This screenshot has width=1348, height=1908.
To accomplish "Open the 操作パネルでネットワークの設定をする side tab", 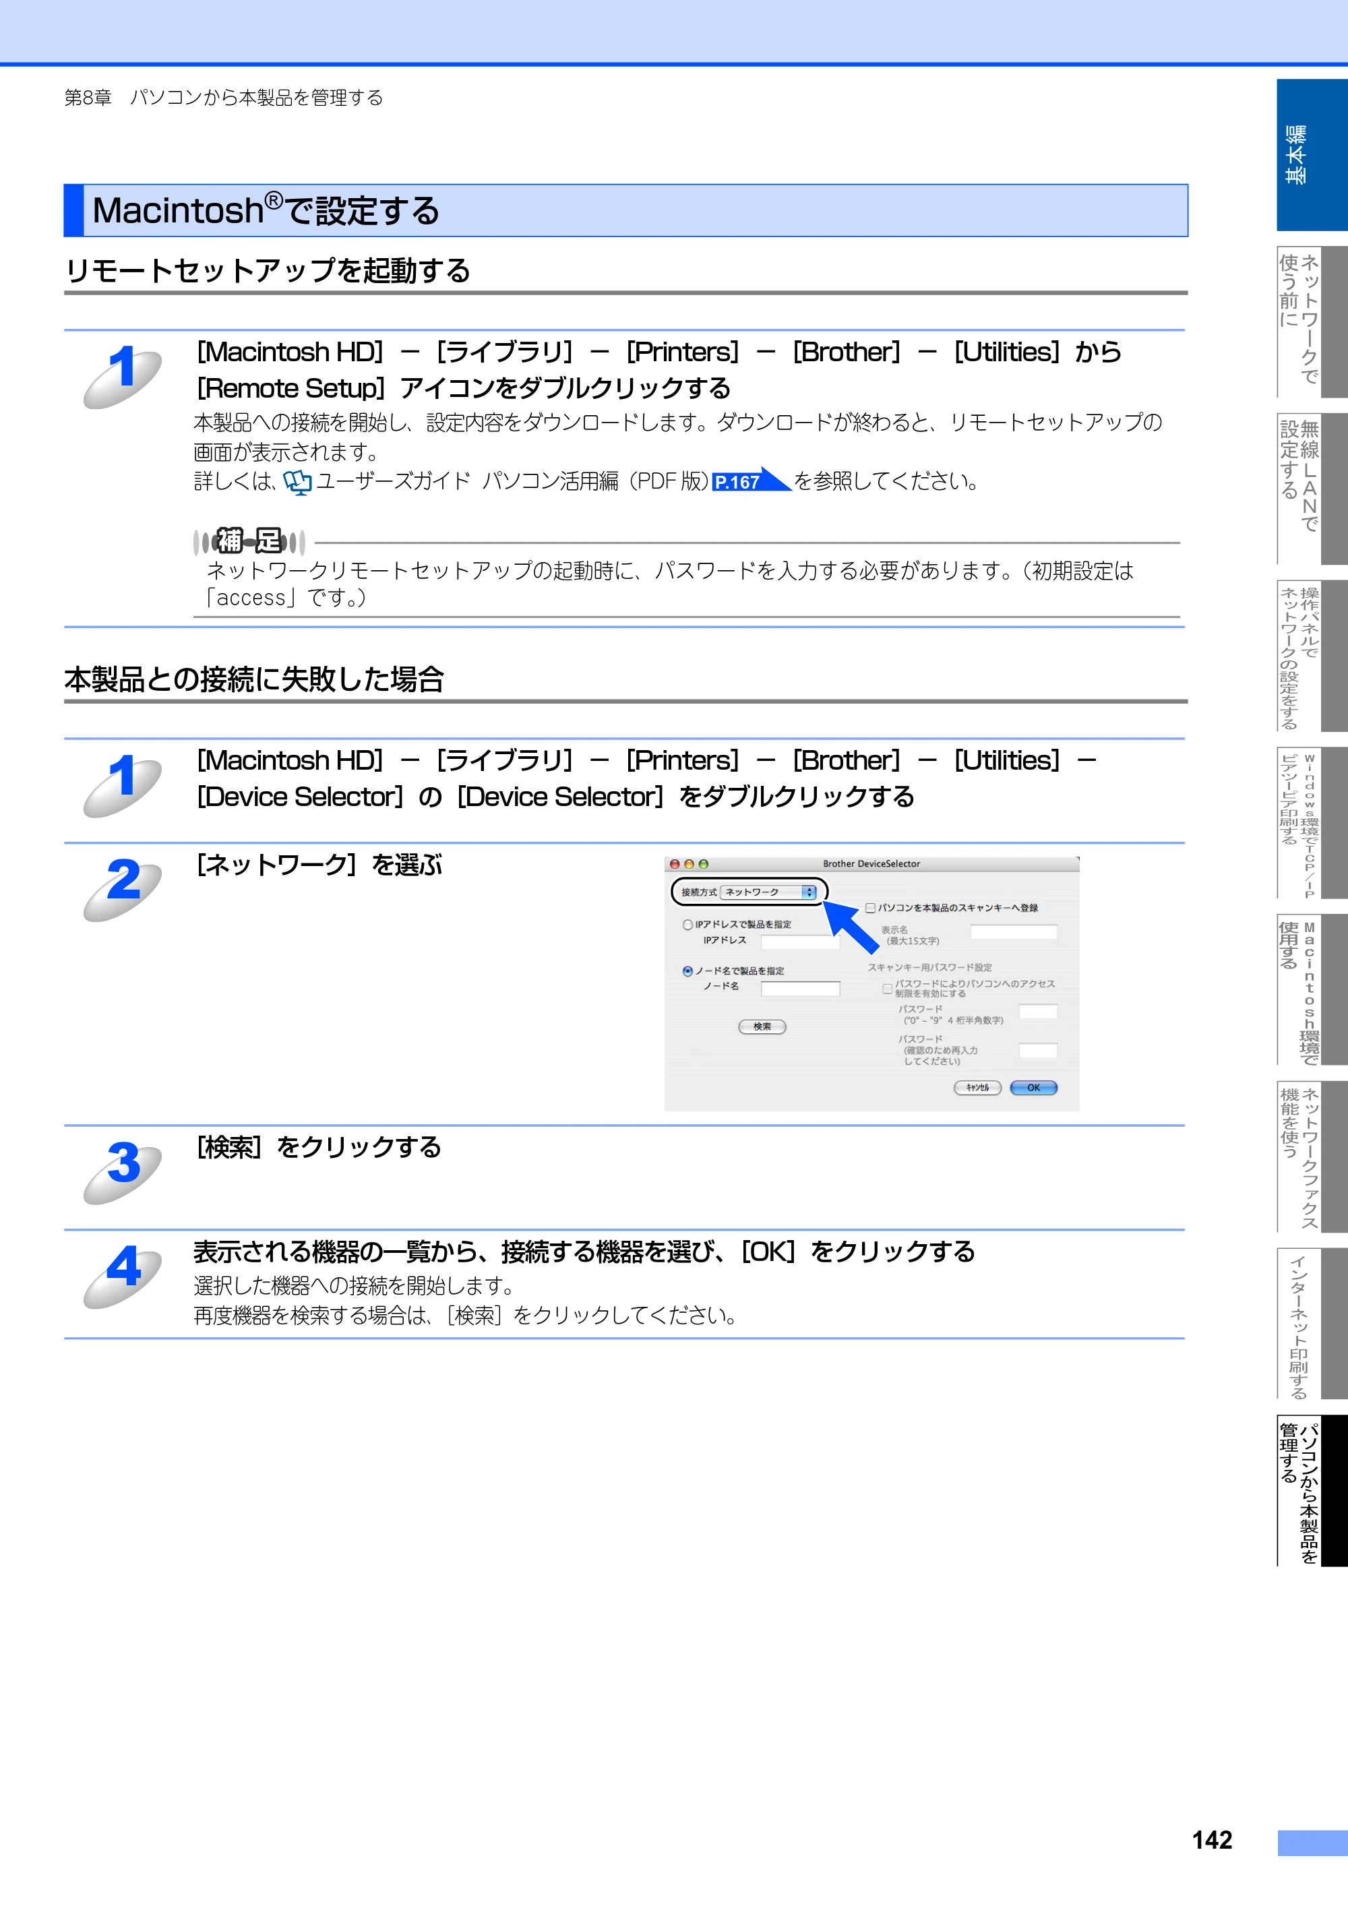I will pos(1312,656).
